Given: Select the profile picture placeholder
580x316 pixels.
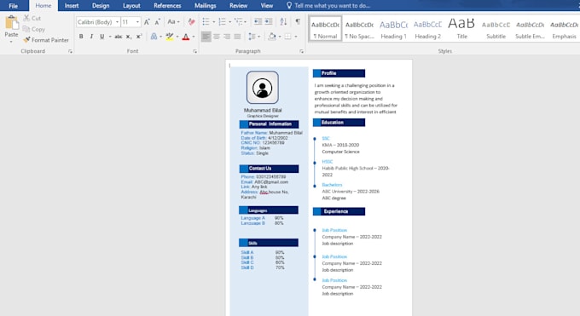Looking at the screenshot, I should (x=262, y=88).
